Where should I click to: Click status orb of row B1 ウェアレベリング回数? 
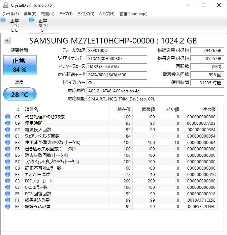8,136
